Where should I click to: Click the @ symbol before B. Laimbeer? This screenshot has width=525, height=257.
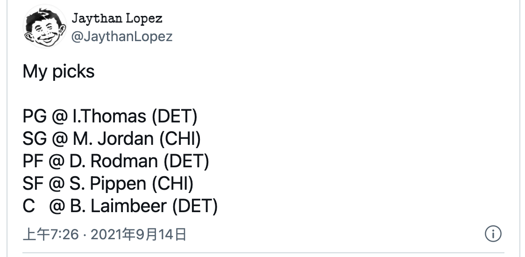[57, 206]
